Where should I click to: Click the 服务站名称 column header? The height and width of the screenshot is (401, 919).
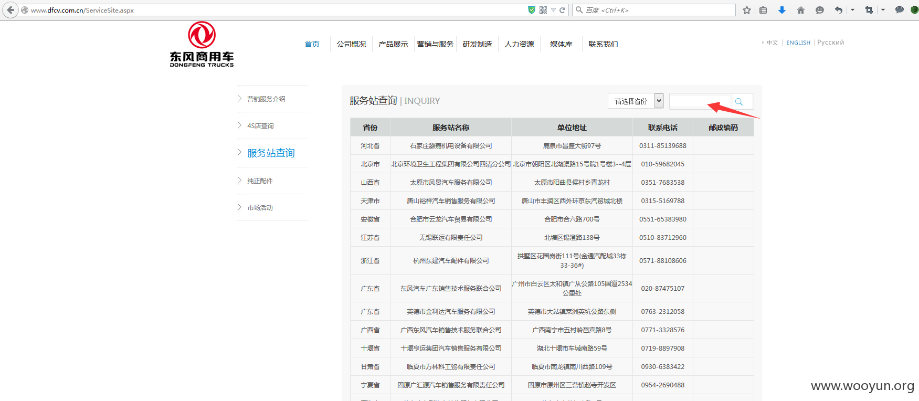click(451, 128)
